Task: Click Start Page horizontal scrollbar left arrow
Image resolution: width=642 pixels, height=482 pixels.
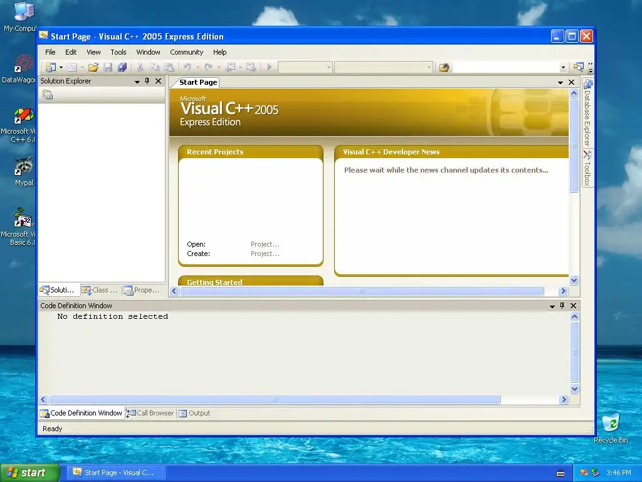Action: tap(174, 291)
